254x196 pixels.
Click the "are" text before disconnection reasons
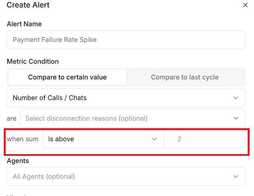(x=12, y=118)
